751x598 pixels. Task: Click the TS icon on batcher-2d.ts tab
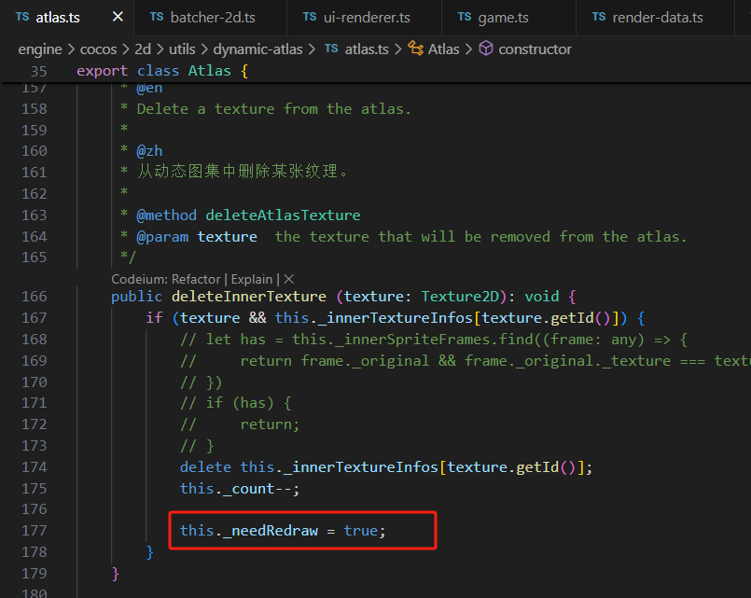coord(157,17)
